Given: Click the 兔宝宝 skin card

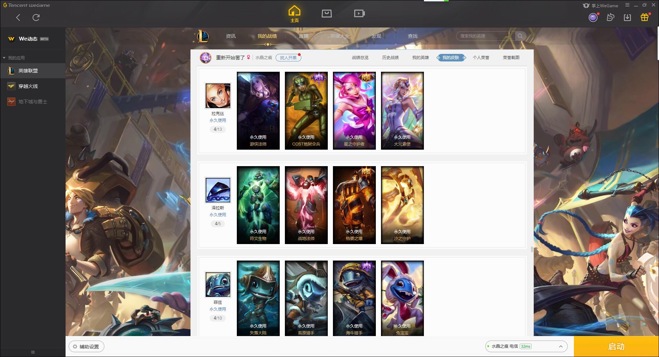Looking at the screenshot, I should (x=402, y=298).
